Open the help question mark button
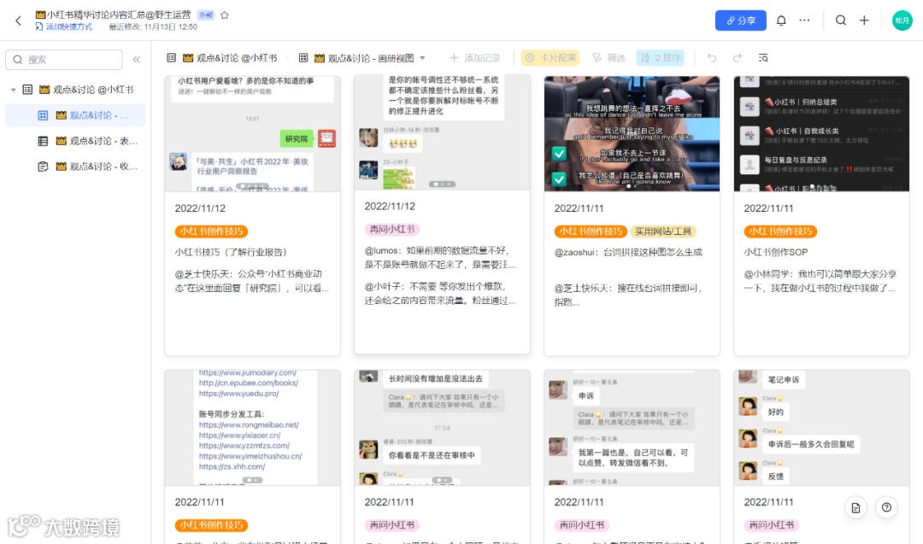 tap(886, 507)
